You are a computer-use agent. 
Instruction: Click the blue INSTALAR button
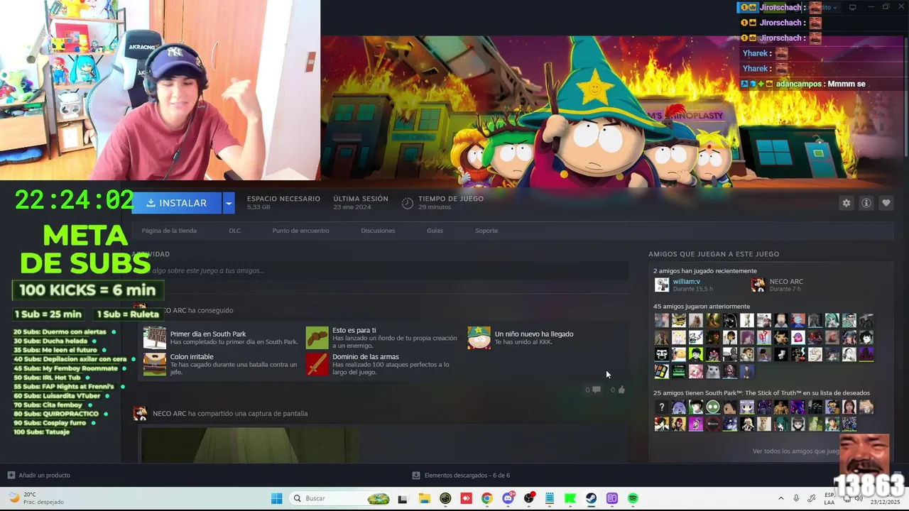point(176,203)
